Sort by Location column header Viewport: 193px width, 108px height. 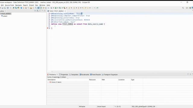click(x=124, y=79)
